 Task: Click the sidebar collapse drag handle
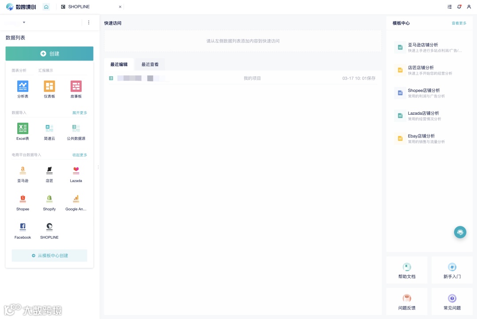tap(98, 167)
